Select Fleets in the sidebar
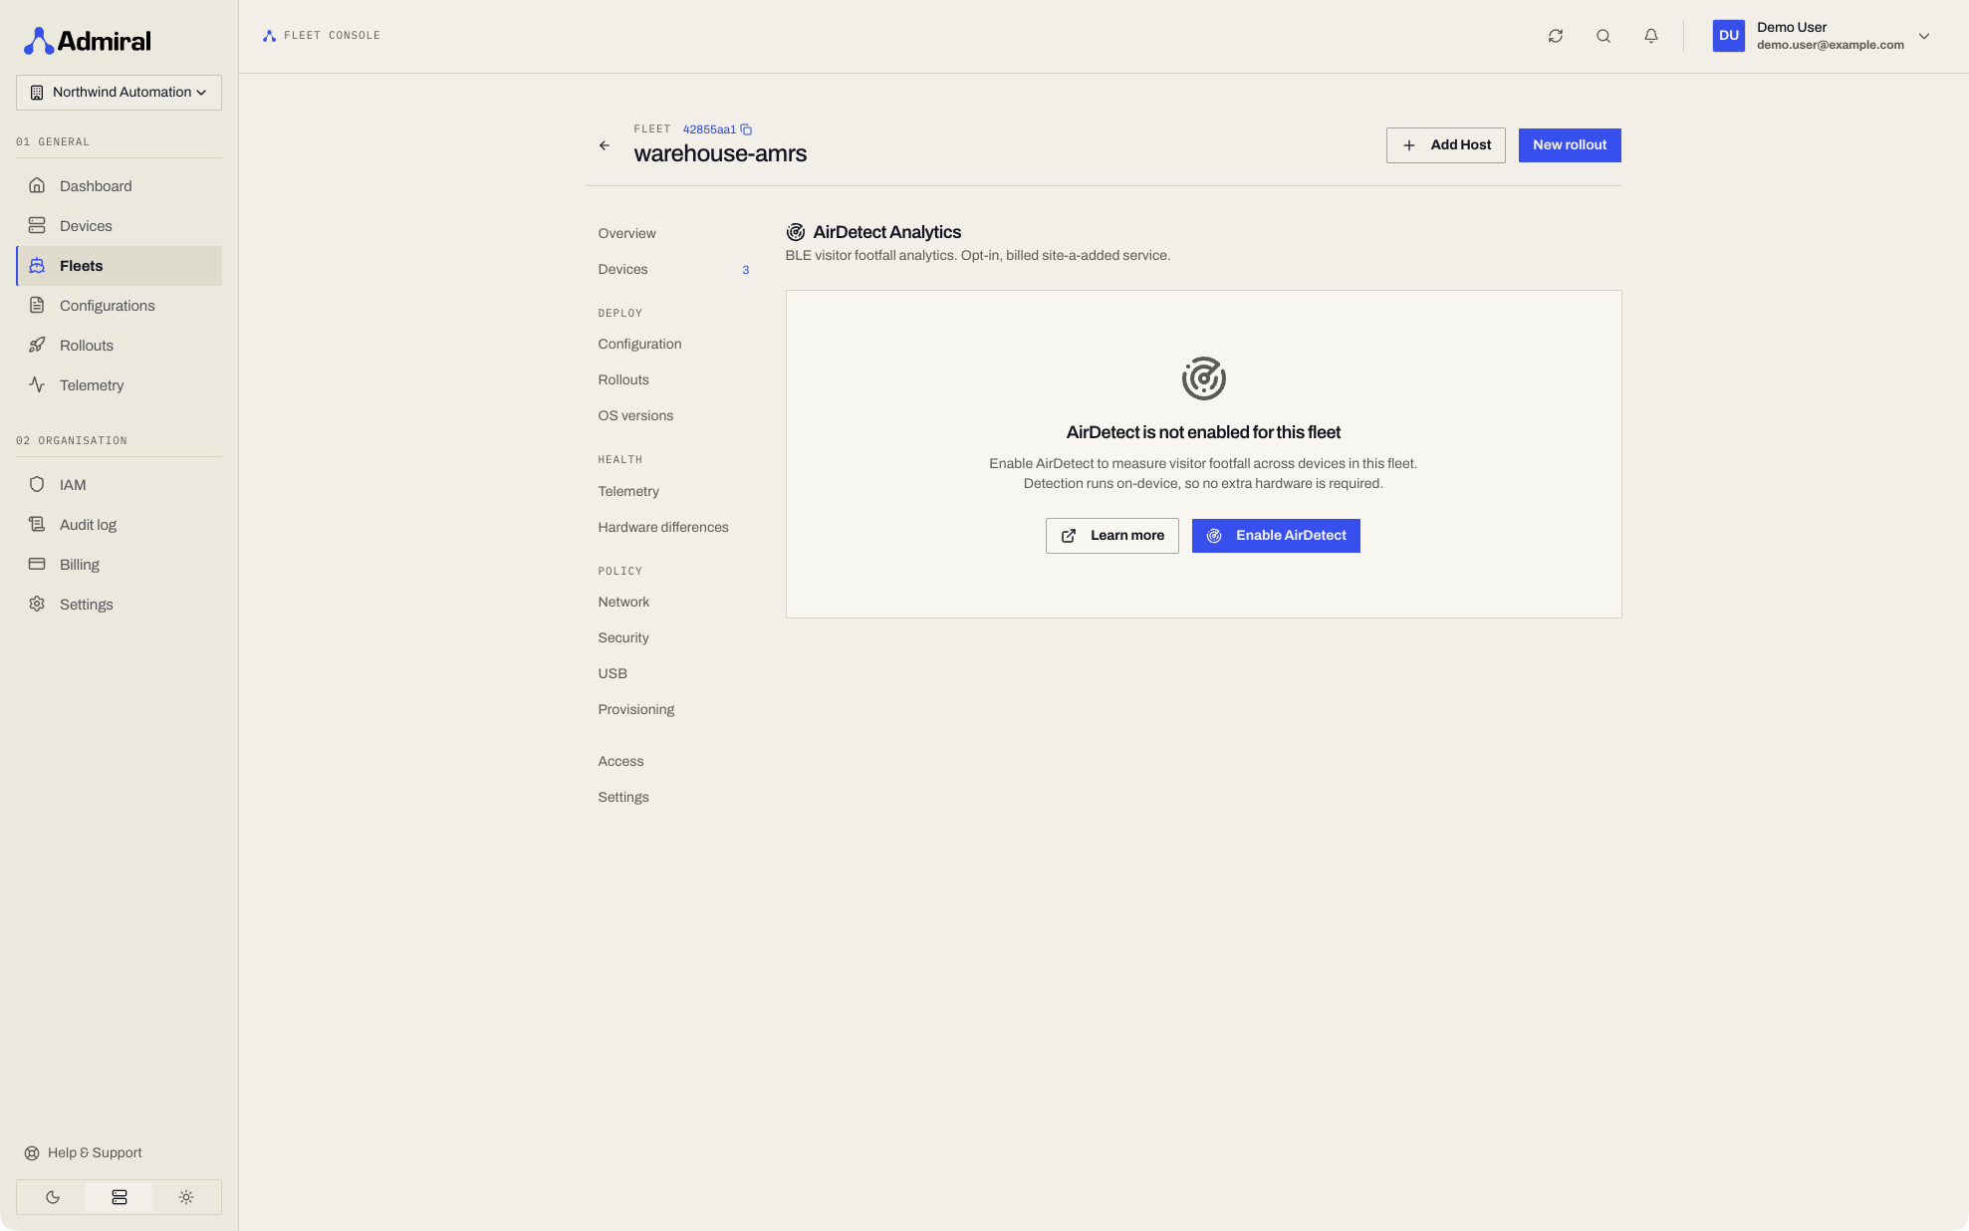The width and height of the screenshot is (1969, 1231). coord(119,266)
